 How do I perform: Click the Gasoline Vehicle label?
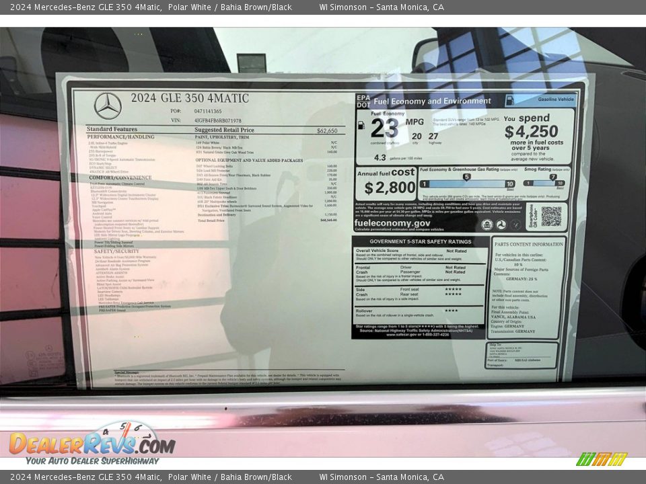tap(555, 99)
